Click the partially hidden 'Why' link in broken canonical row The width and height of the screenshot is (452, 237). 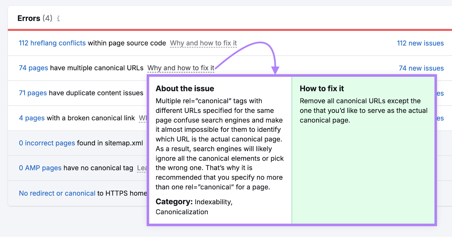(x=143, y=118)
